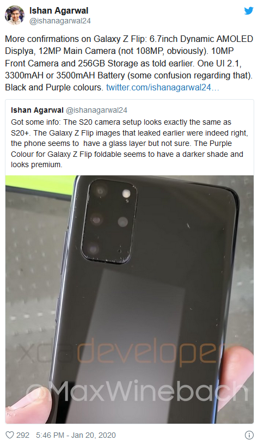
Task: Follow the twitter.com/ishanagarwal24… link
Action: 163,87
